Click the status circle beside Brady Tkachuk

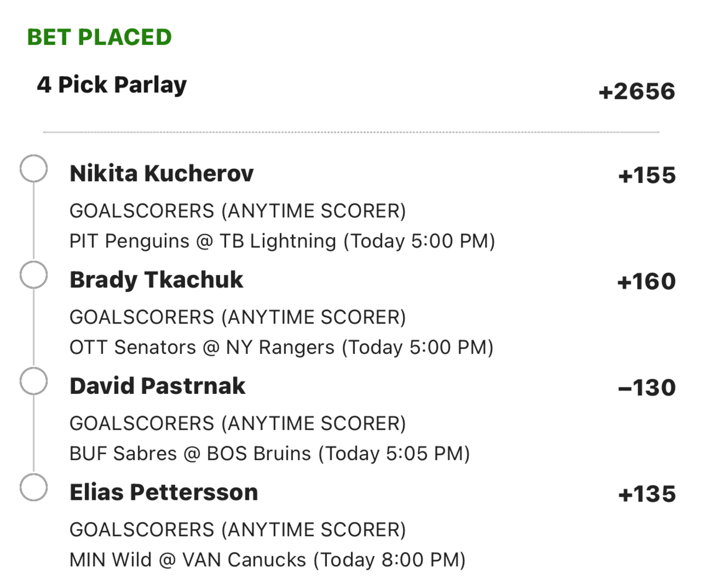[33, 275]
